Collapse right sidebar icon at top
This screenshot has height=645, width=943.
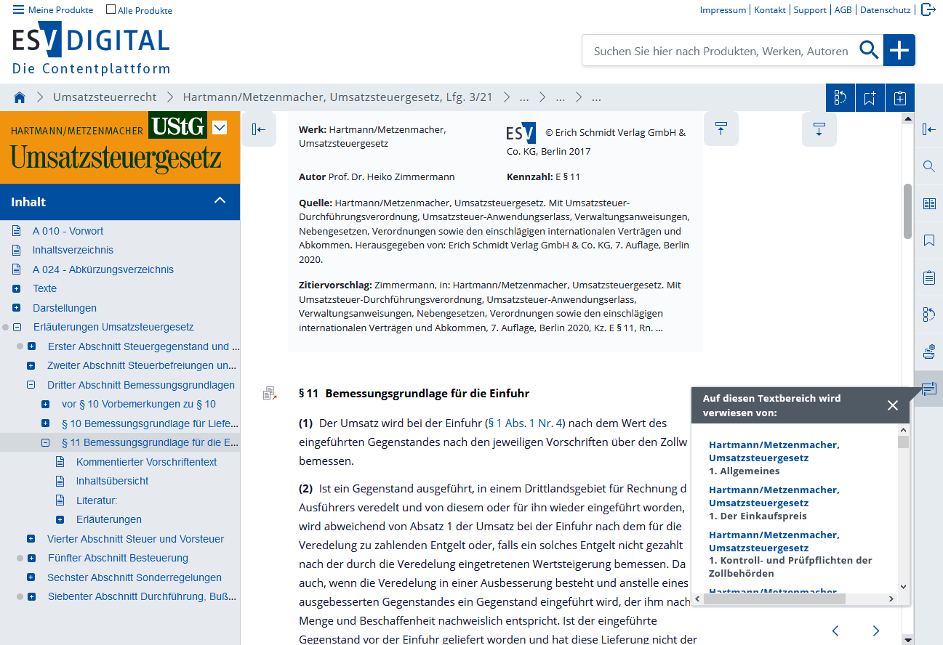(x=928, y=129)
